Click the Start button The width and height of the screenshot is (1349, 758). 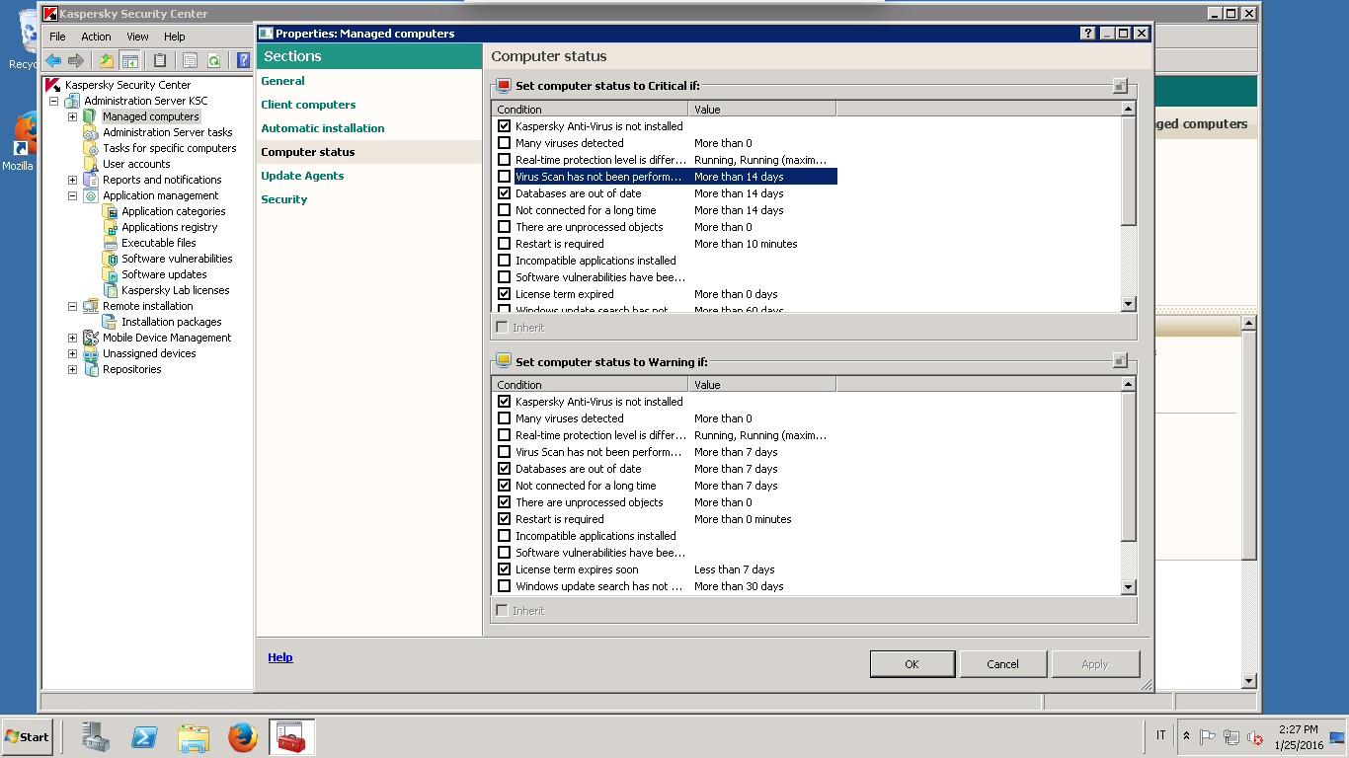click(x=27, y=736)
